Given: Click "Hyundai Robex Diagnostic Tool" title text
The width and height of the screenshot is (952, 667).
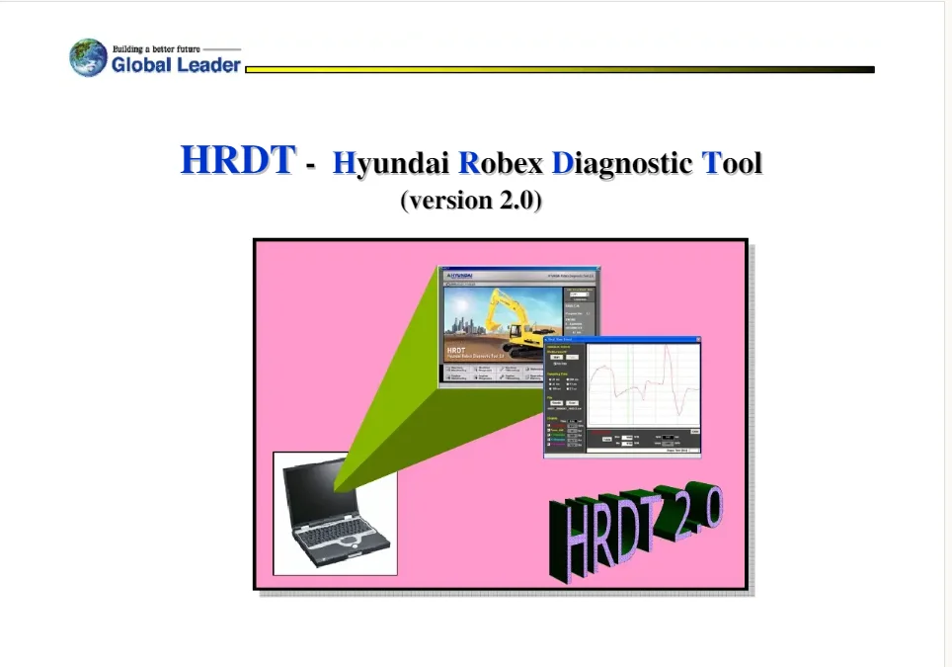Looking at the screenshot, I should point(547,163).
